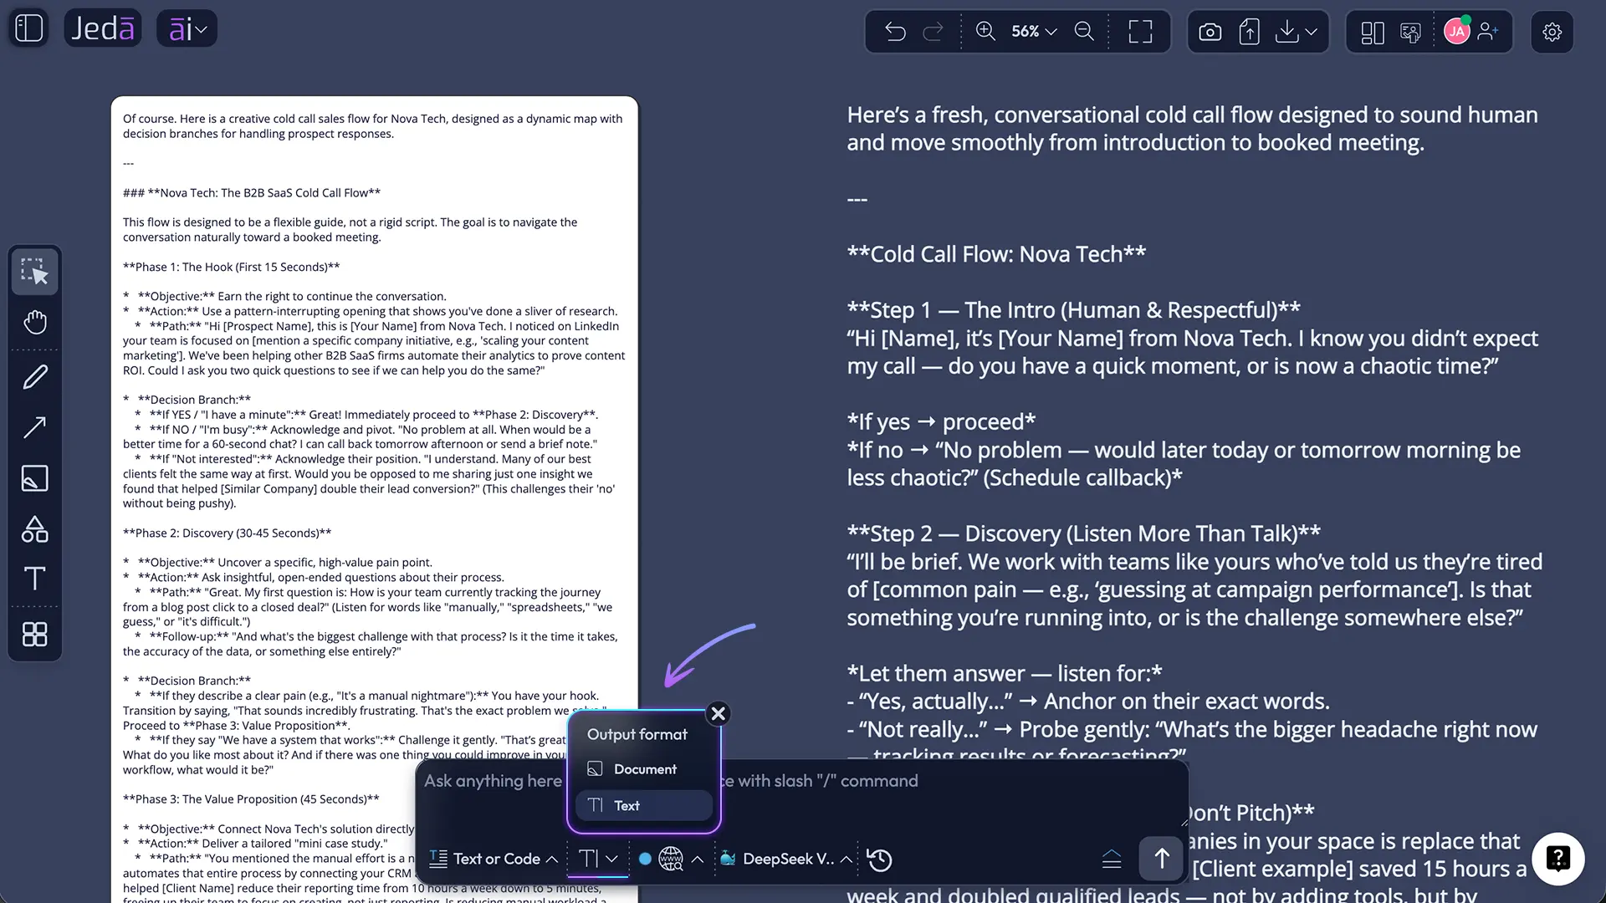Image resolution: width=1606 pixels, height=903 pixels.
Task: Click the "### **Nova Tech: The B2B SaaS" title
Action: (x=252, y=192)
